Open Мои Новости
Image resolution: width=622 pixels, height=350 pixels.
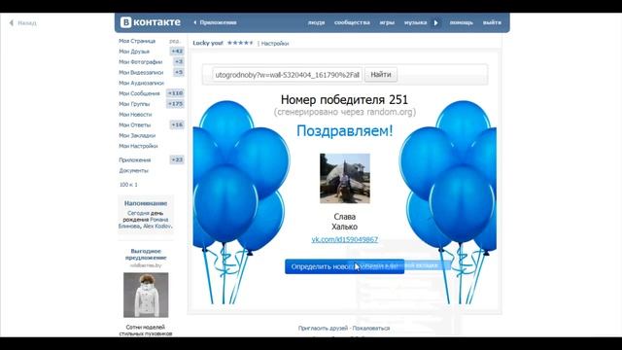(x=135, y=115)
